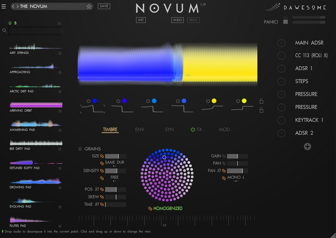The image size is (336, 238).
Task: Go to the previous preset with left chevron
Action: (x=13, y=6)
